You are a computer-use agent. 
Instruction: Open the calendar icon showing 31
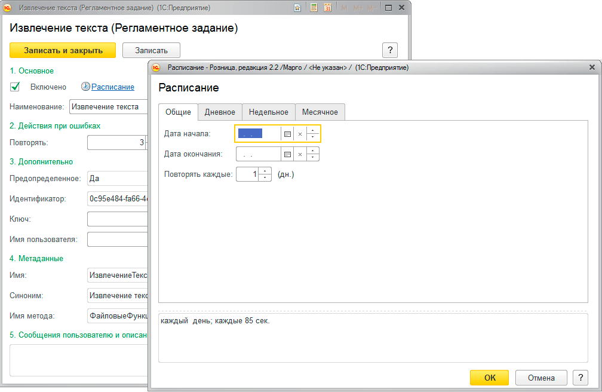coord(327,8)
